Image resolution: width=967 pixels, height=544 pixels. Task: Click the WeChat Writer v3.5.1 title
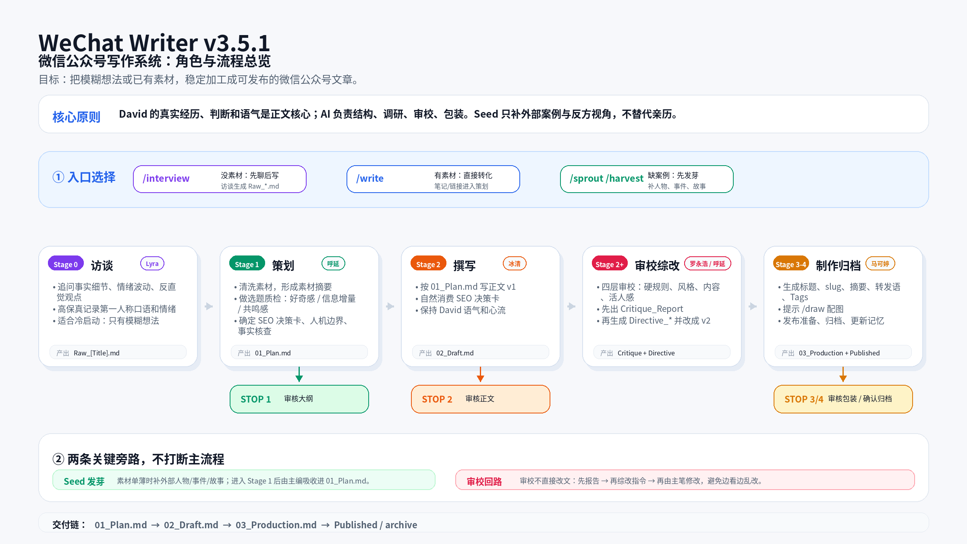154,42
